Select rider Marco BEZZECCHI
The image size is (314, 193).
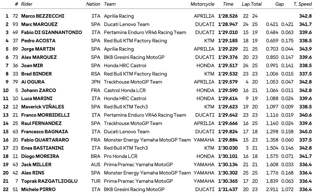pyautogui.click(x=42, y=16)
